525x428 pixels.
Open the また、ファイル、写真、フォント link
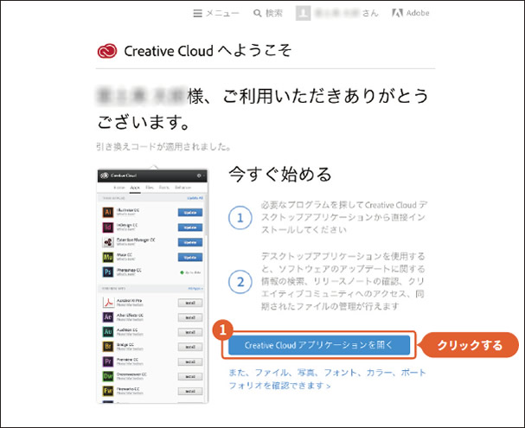point(327,379)
